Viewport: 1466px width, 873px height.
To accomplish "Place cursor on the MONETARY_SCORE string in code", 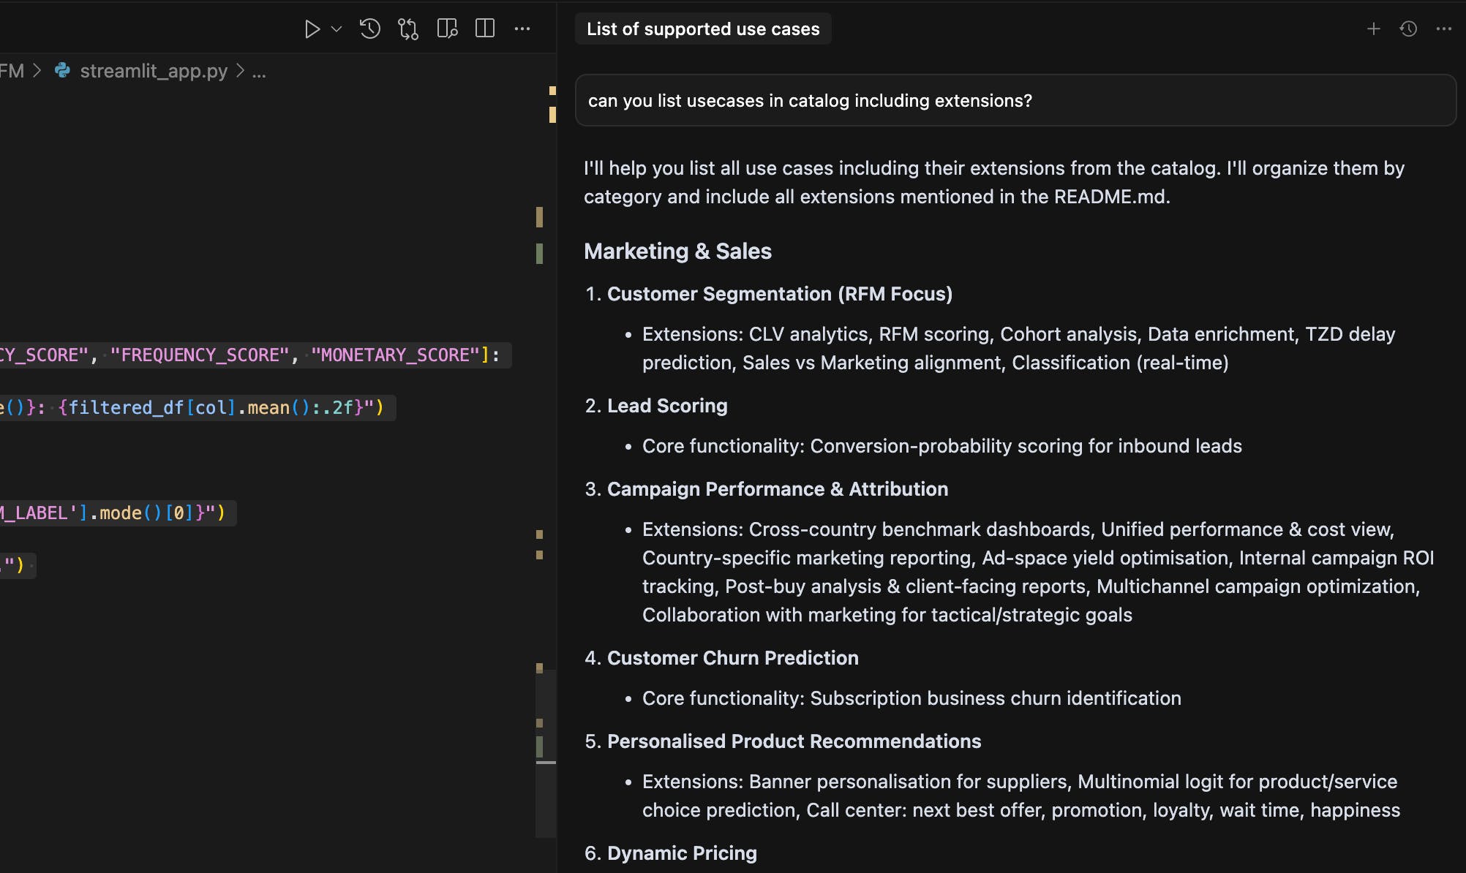I will [395, 355].
